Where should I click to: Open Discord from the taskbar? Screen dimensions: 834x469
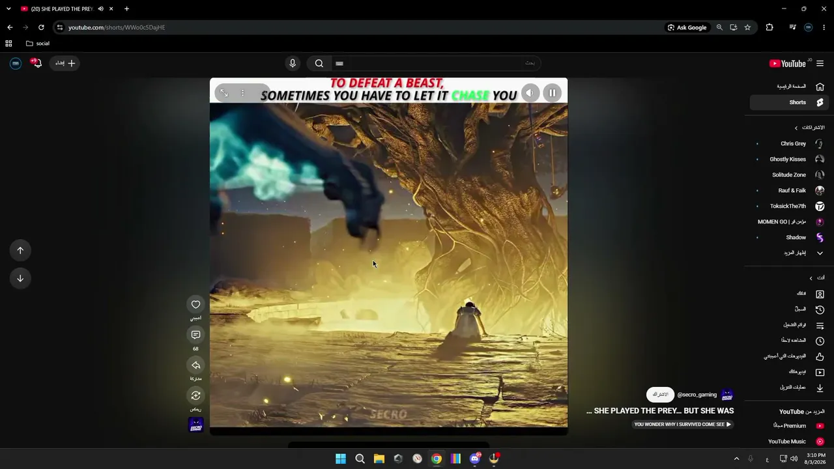475,459
